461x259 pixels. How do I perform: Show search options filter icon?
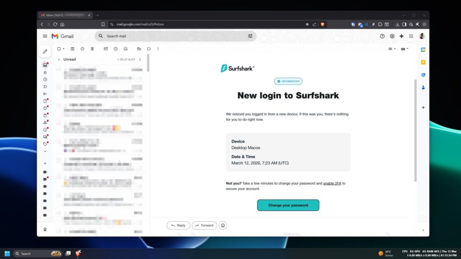pos(250,36)
